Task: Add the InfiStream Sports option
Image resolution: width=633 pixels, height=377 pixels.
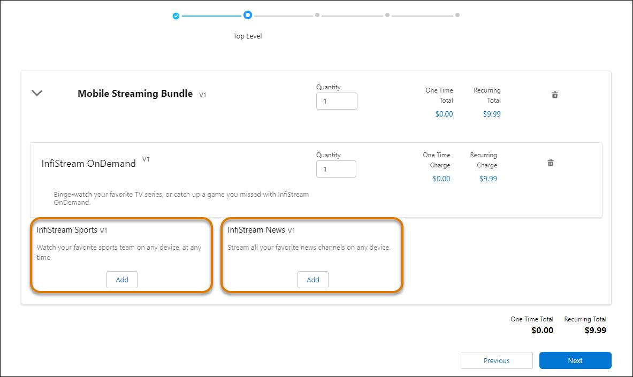Action: pos(122,280)
